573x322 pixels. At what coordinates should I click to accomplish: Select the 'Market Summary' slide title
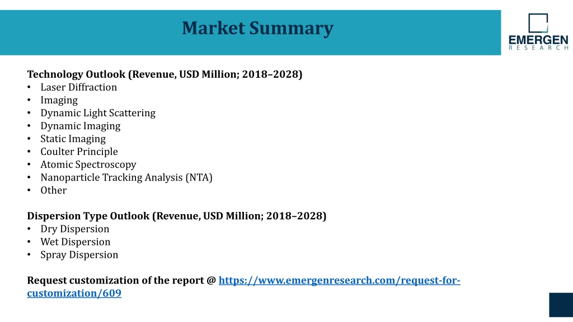pyautogui.click(x=257, y=28)
